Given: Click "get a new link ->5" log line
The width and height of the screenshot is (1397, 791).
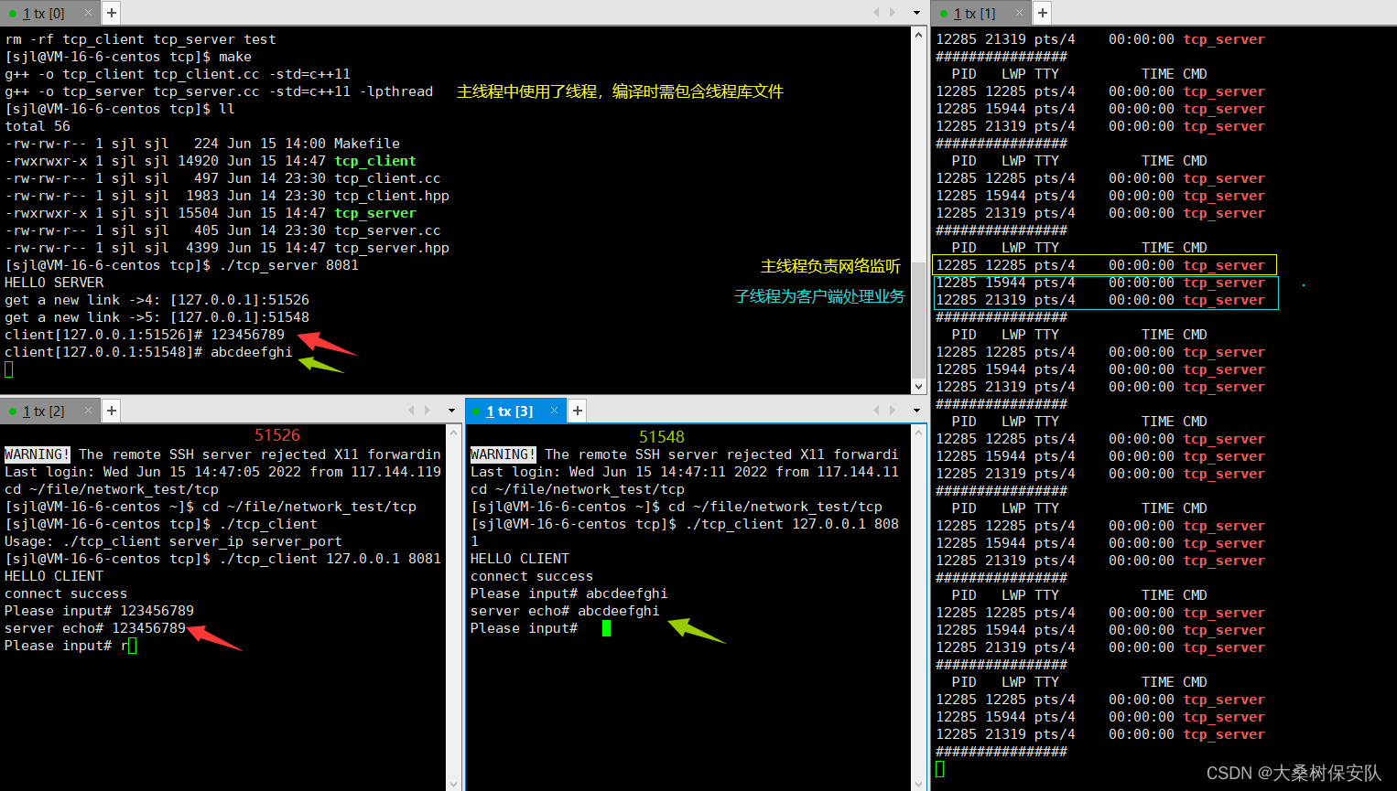Looking at the screenshot, I should click(x=157, y=317).
